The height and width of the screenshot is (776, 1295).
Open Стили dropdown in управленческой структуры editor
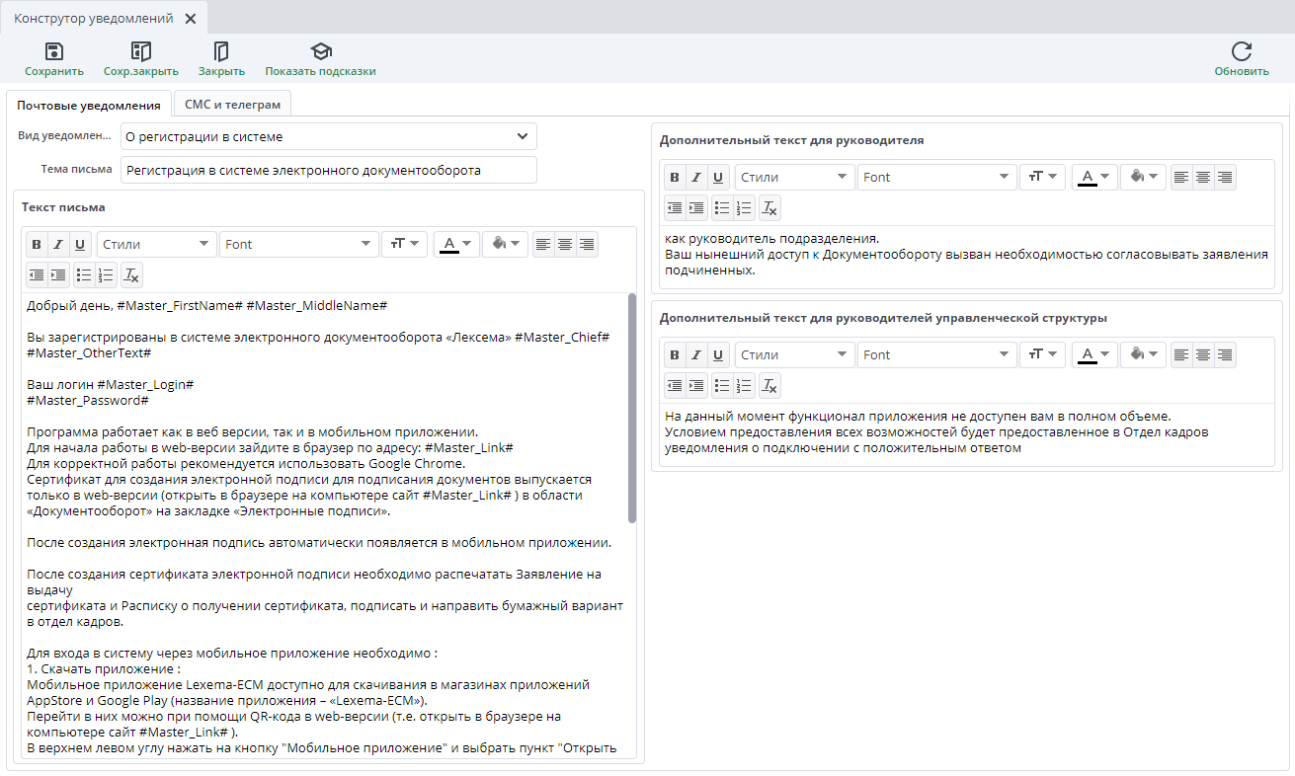[794, 354]
